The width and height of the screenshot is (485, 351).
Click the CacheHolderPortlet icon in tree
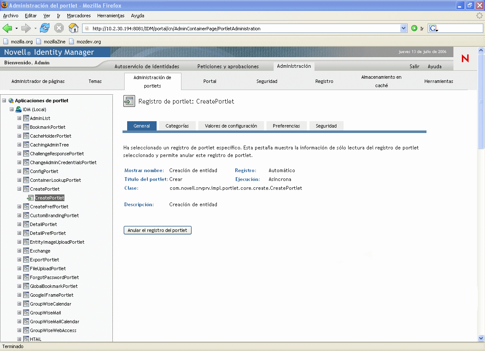pos(26,136)
